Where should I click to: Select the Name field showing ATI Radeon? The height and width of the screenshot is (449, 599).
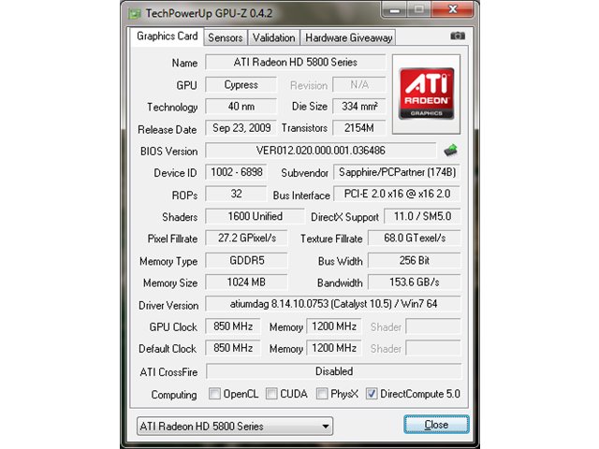(296, 63)
